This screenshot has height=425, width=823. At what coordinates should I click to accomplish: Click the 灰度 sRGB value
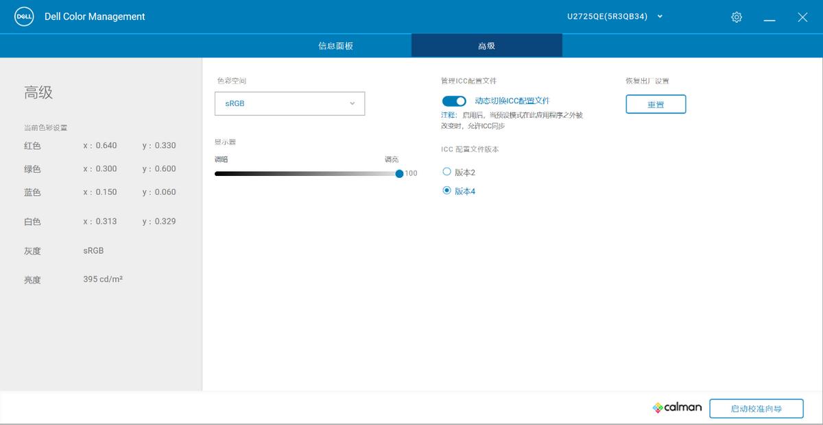point(93,250)
